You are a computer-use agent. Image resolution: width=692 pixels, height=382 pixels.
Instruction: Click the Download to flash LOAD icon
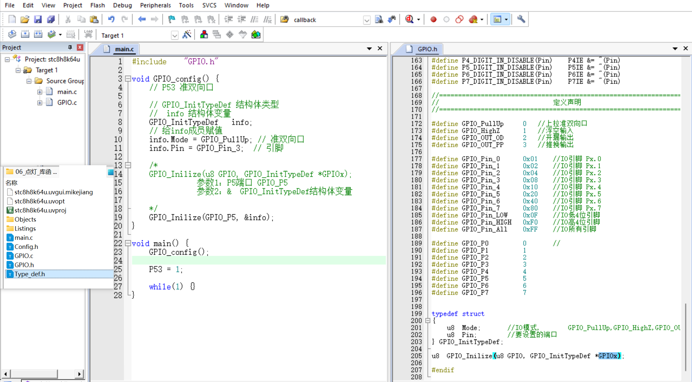click(88, 35)
